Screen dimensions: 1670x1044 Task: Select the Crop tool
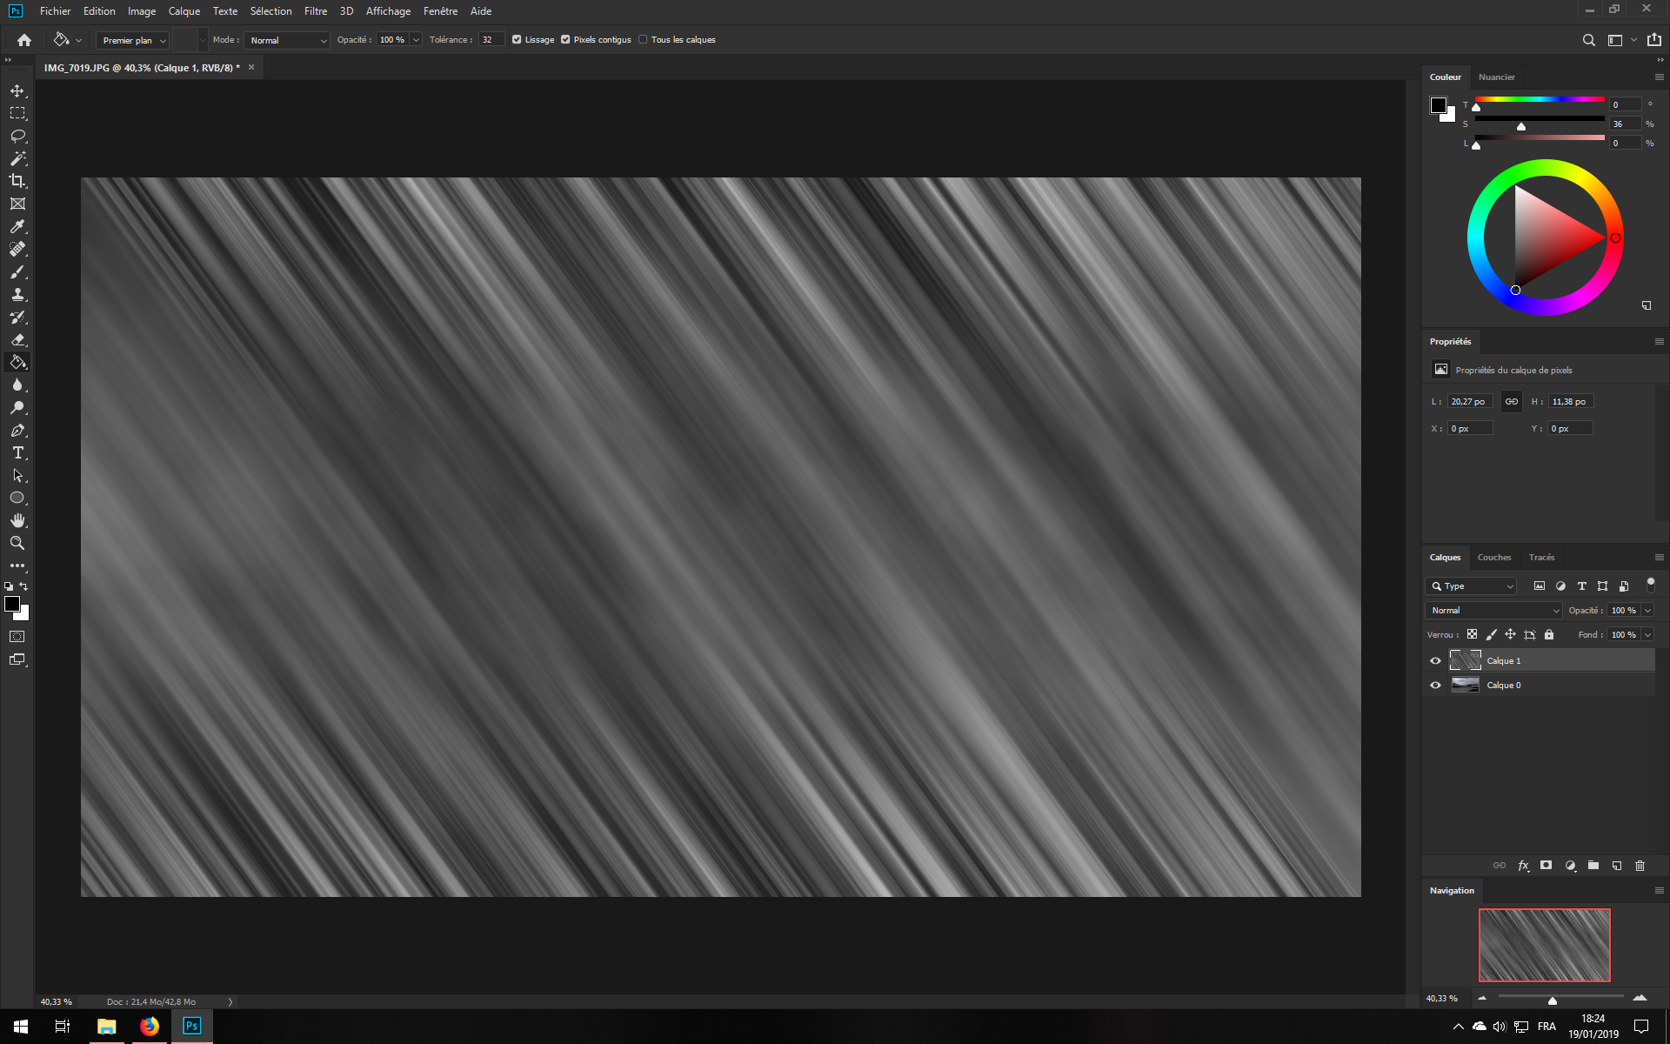click(17, 181)
